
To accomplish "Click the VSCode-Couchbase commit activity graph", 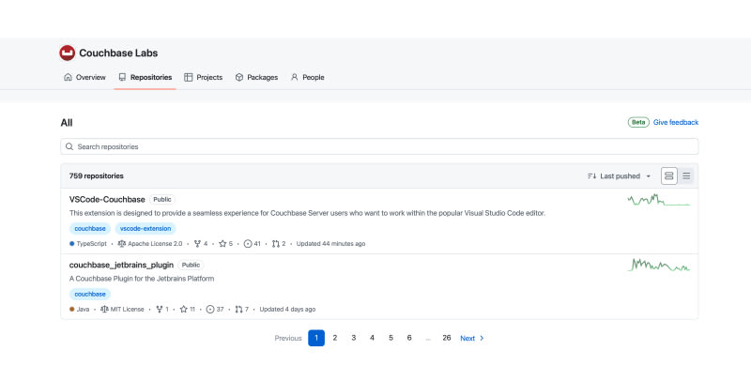I will [x=659, y=200].
